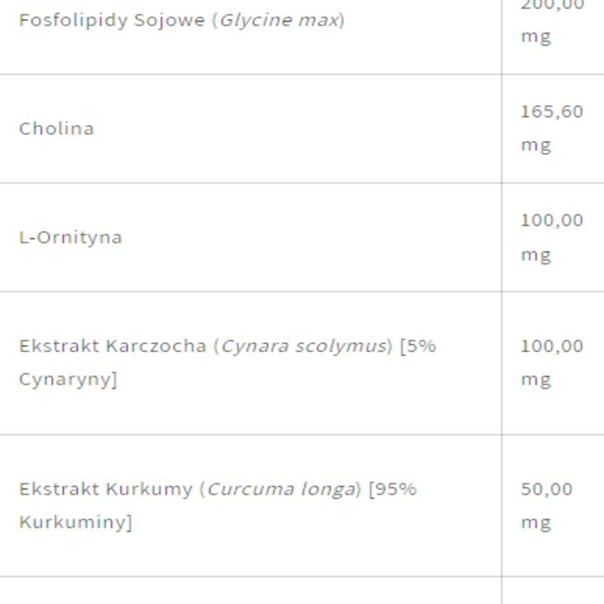Select the Cynara scolymus latin name
Viewport: 604px width, 604px height.
click(304, 346)
